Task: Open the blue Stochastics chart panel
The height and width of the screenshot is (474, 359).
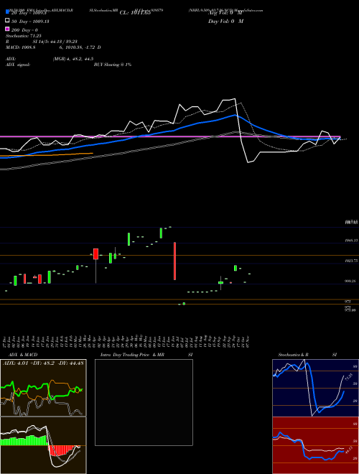Action: pyautogui.click(x=315, y=388)
